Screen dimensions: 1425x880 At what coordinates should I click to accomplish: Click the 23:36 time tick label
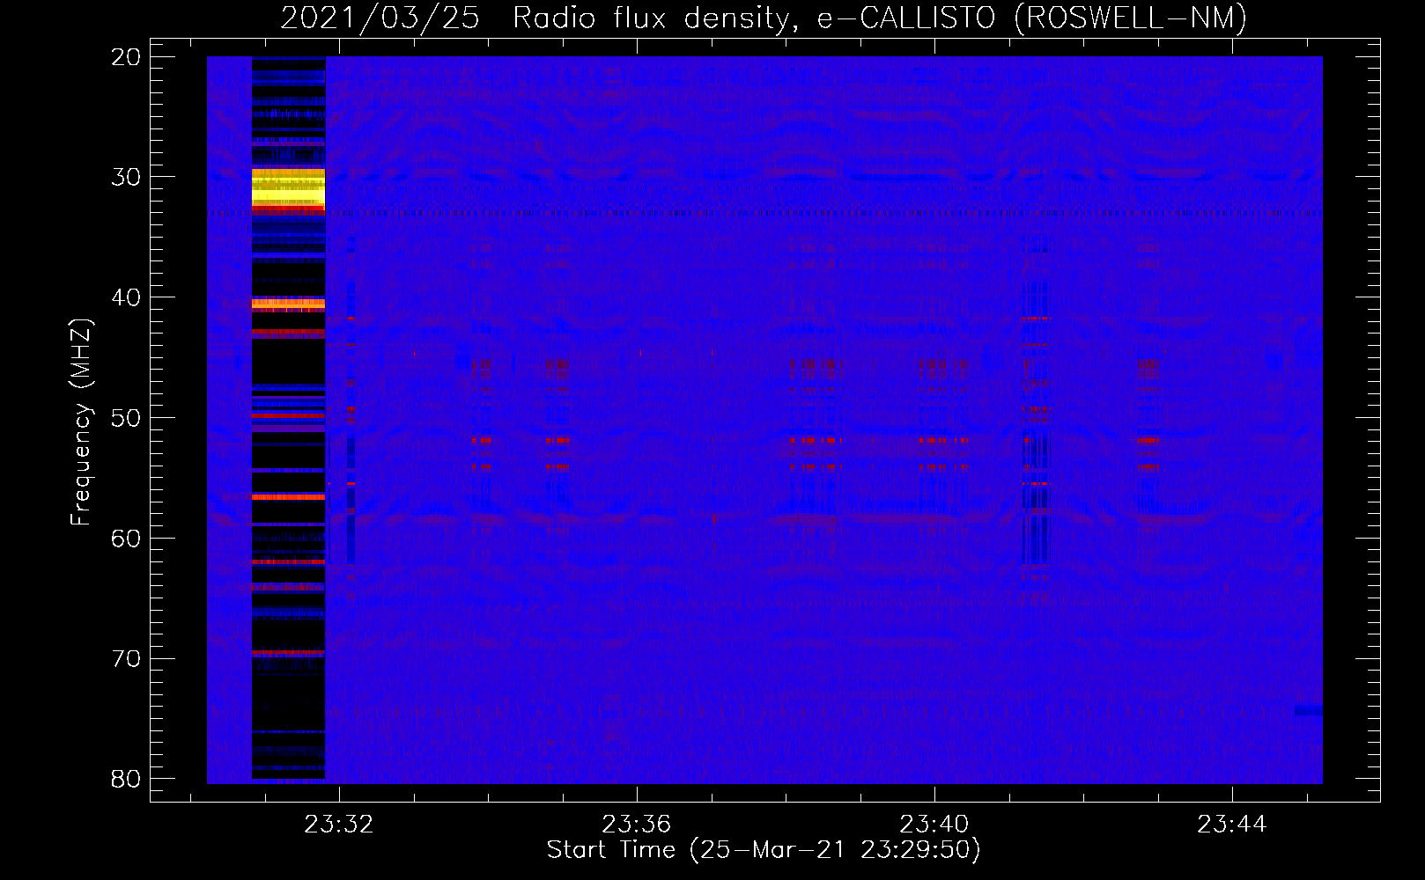tap(637, 825)
